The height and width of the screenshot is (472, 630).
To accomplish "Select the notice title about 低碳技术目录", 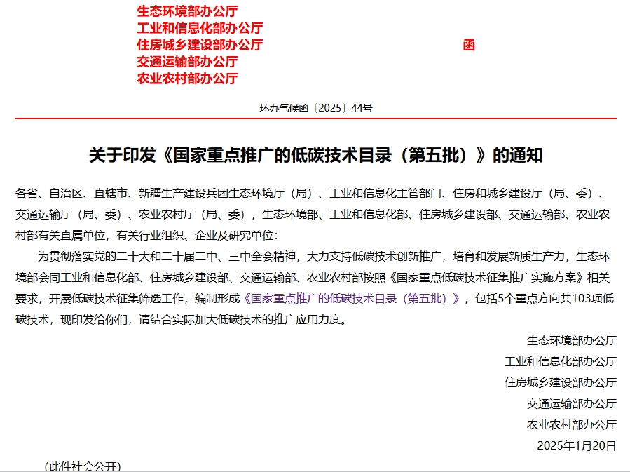I will [x=315, y=149].
